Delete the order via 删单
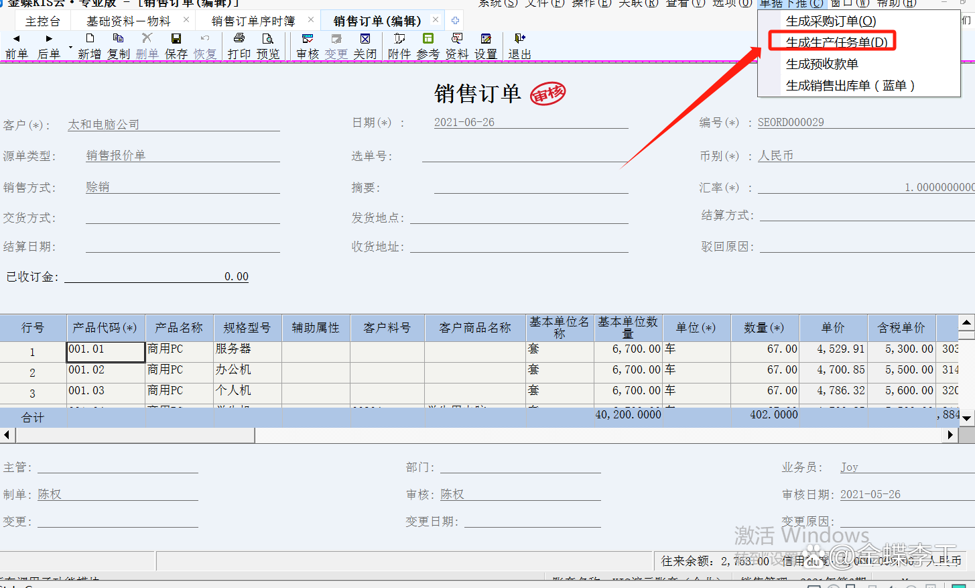The height and width of the screenshot is (588, 975). [x=147, y=46]
